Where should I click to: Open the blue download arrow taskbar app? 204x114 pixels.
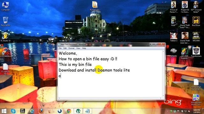(x=60, y=111)
